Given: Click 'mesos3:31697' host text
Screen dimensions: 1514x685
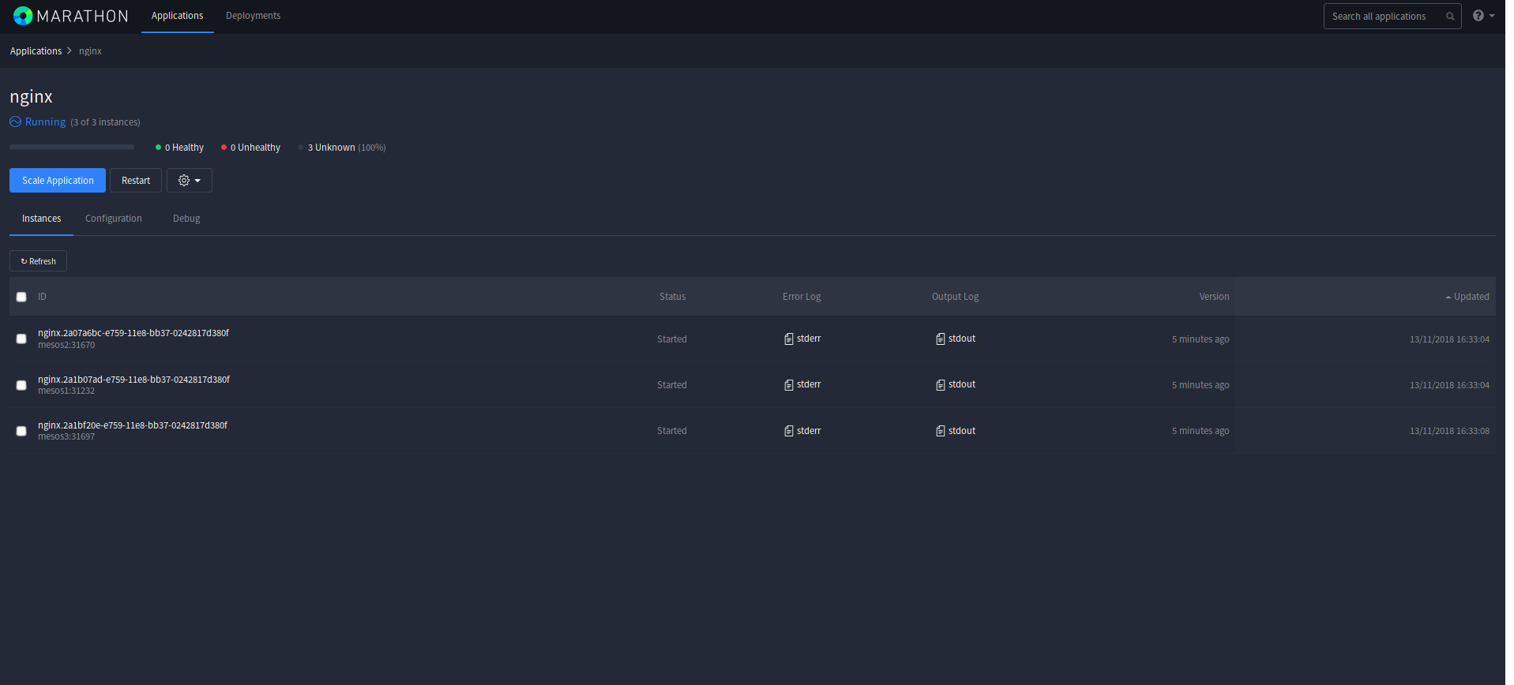Looking at the screenshot, I should click(x=66, y=436).
